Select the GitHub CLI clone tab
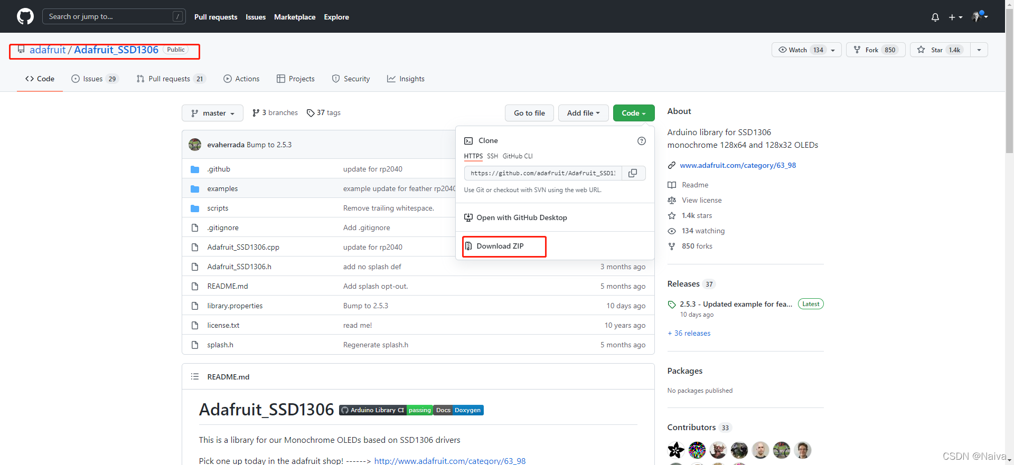This screenshot has height=465, width=1014. pos(518,156)
